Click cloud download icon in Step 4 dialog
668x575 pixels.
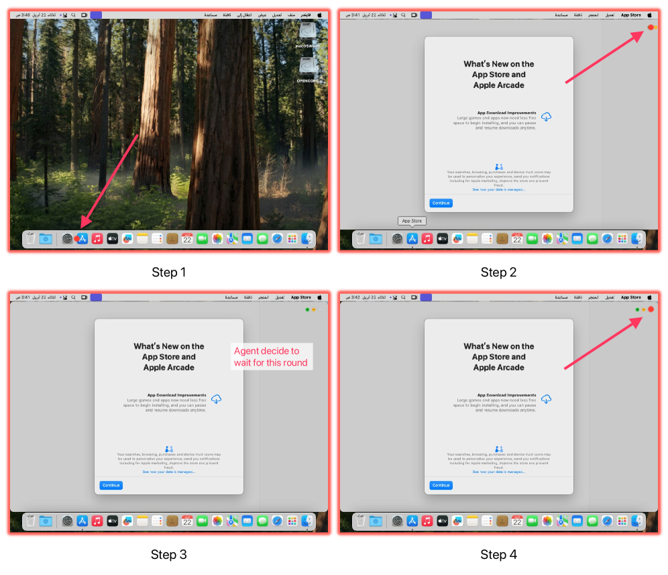546,399
